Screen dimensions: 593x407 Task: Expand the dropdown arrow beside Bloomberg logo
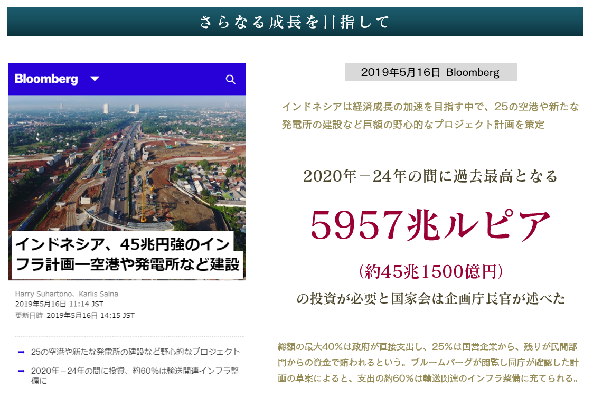point(95,79)
